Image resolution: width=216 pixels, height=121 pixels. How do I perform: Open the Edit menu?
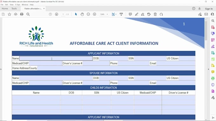6,5
